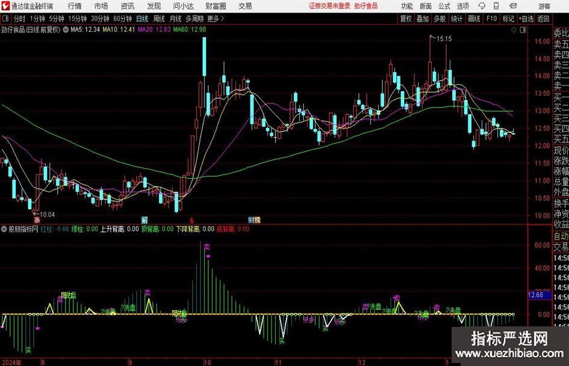Viewport: 569px width, 366px height.
Task: Click the 上升背离: 0.00 indicator value
Action: [x=120, y=229]
